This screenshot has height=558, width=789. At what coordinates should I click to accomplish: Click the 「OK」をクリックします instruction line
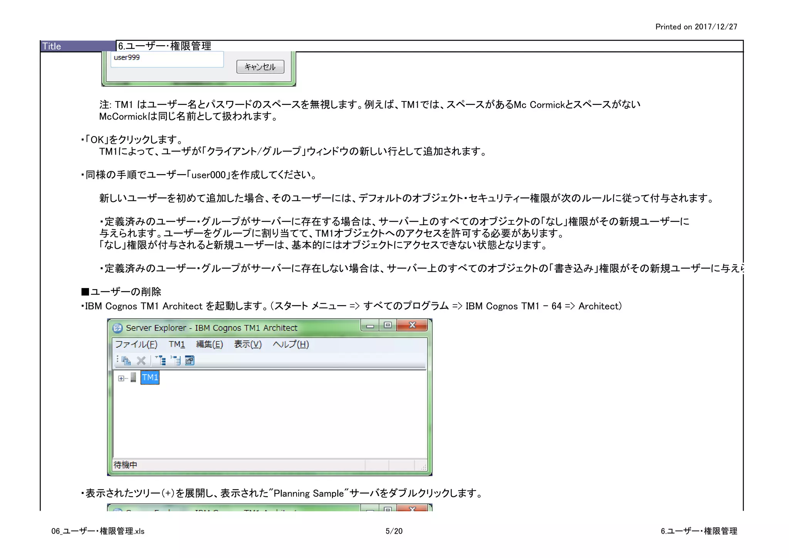[132, 139]
